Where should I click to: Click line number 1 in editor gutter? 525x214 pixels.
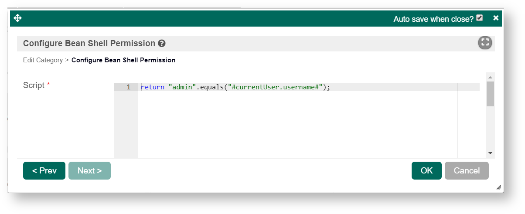click(129, 87)
